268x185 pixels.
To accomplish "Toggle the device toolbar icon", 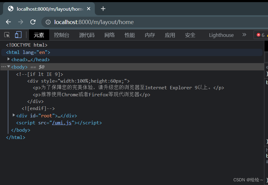I will [18, 35].
